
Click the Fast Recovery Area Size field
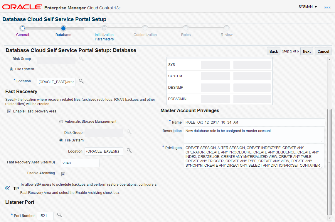(x=80, y=163)
